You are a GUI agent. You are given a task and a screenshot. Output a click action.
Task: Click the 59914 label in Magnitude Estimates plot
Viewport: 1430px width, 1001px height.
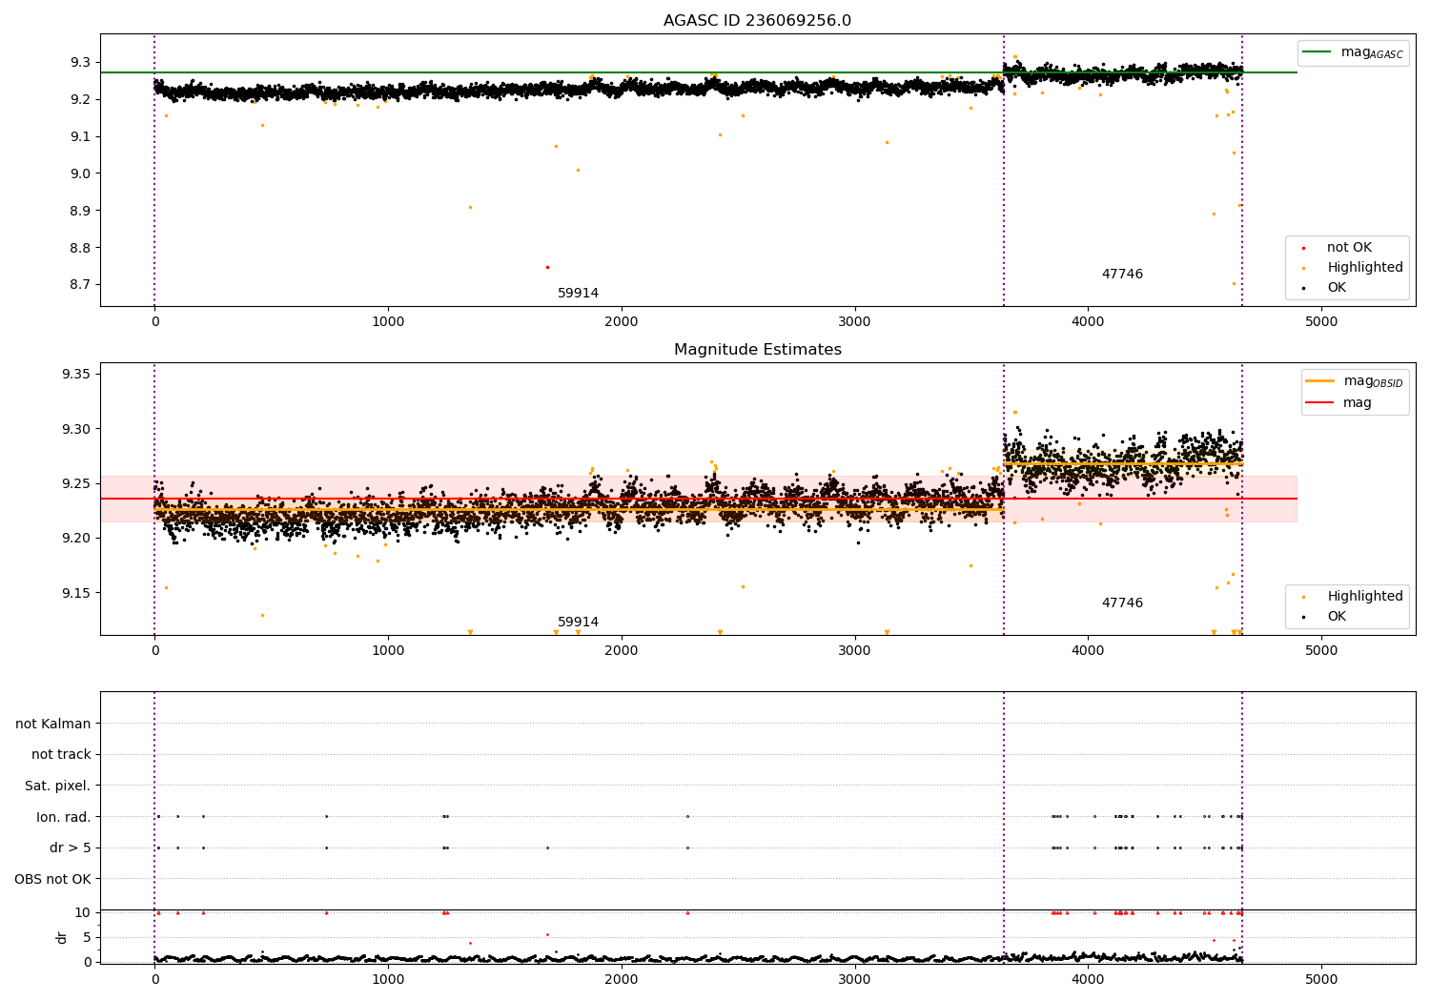[578, 623]
